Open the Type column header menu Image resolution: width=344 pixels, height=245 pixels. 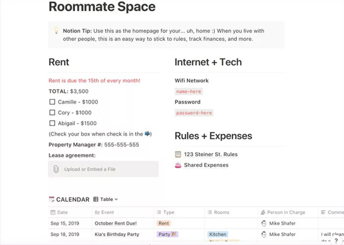click(169, 212)
